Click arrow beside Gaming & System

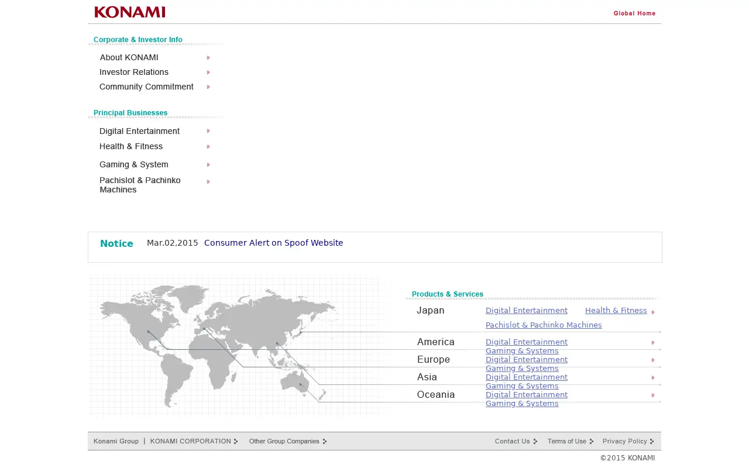pyautogui.click(x=208, y=165)
